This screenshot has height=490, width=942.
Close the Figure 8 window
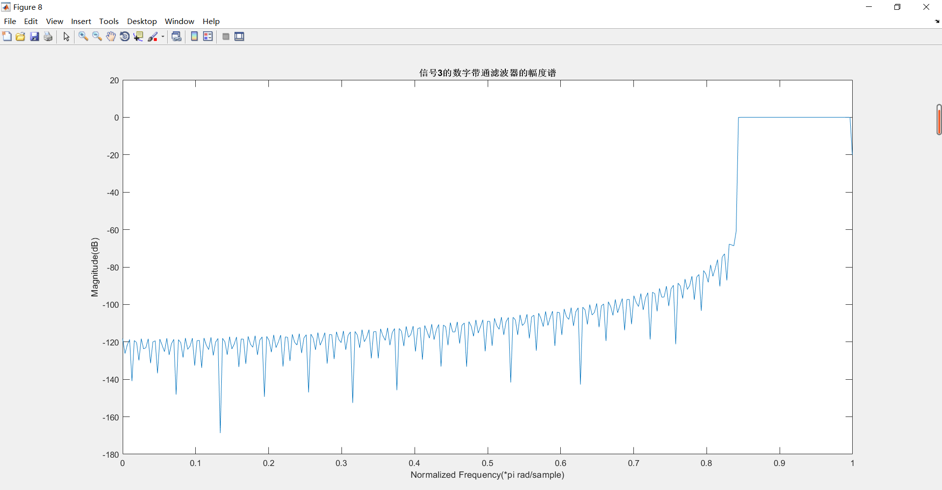click(x=926, y=7)
